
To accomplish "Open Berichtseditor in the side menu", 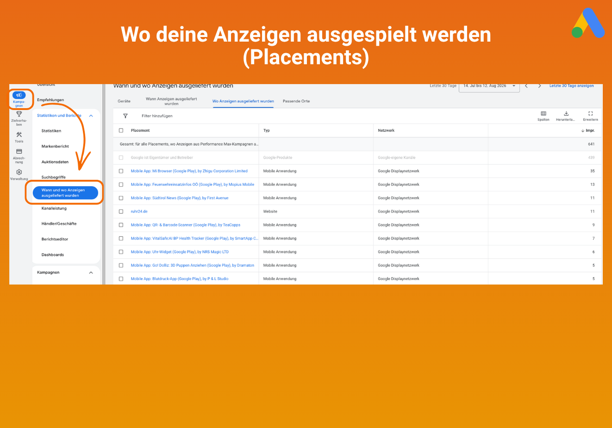I will (55, 239).
